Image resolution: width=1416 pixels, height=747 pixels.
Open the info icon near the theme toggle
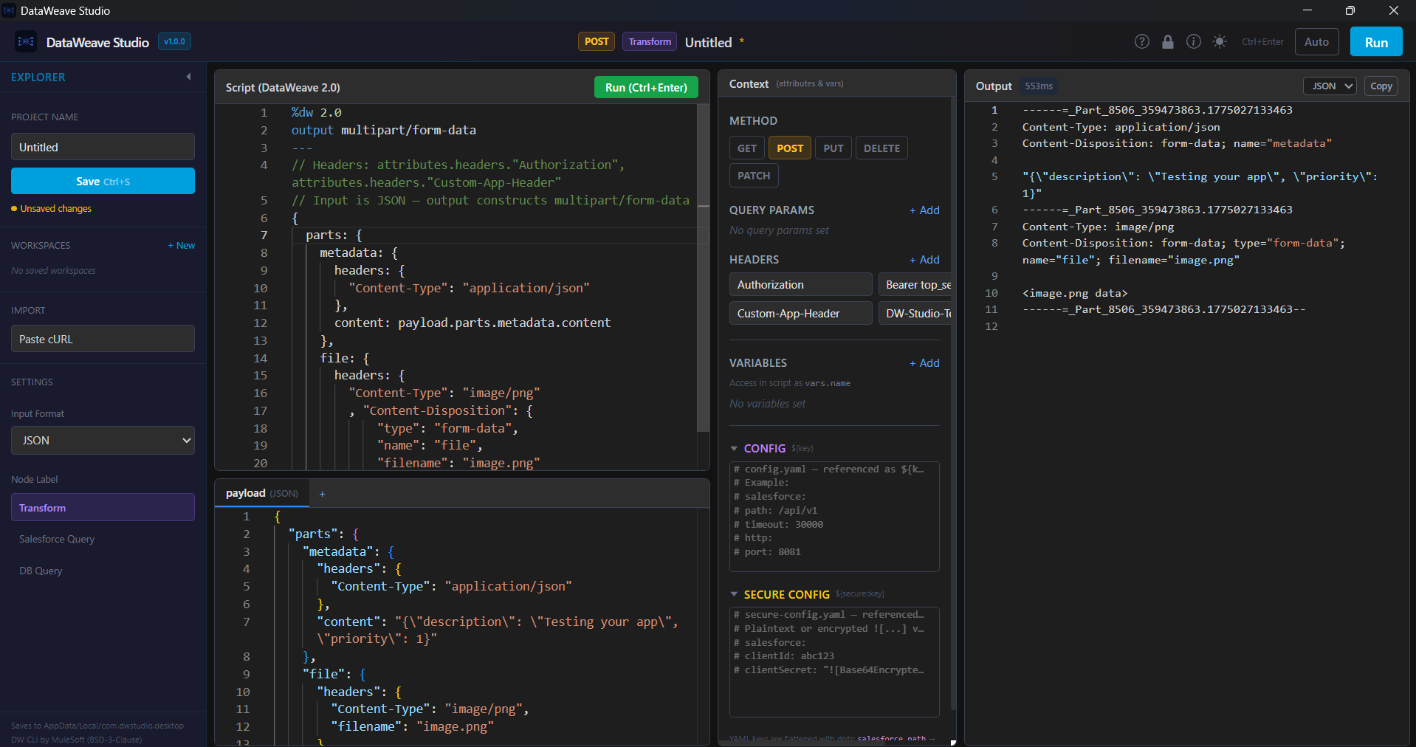tap(1193, 41)
